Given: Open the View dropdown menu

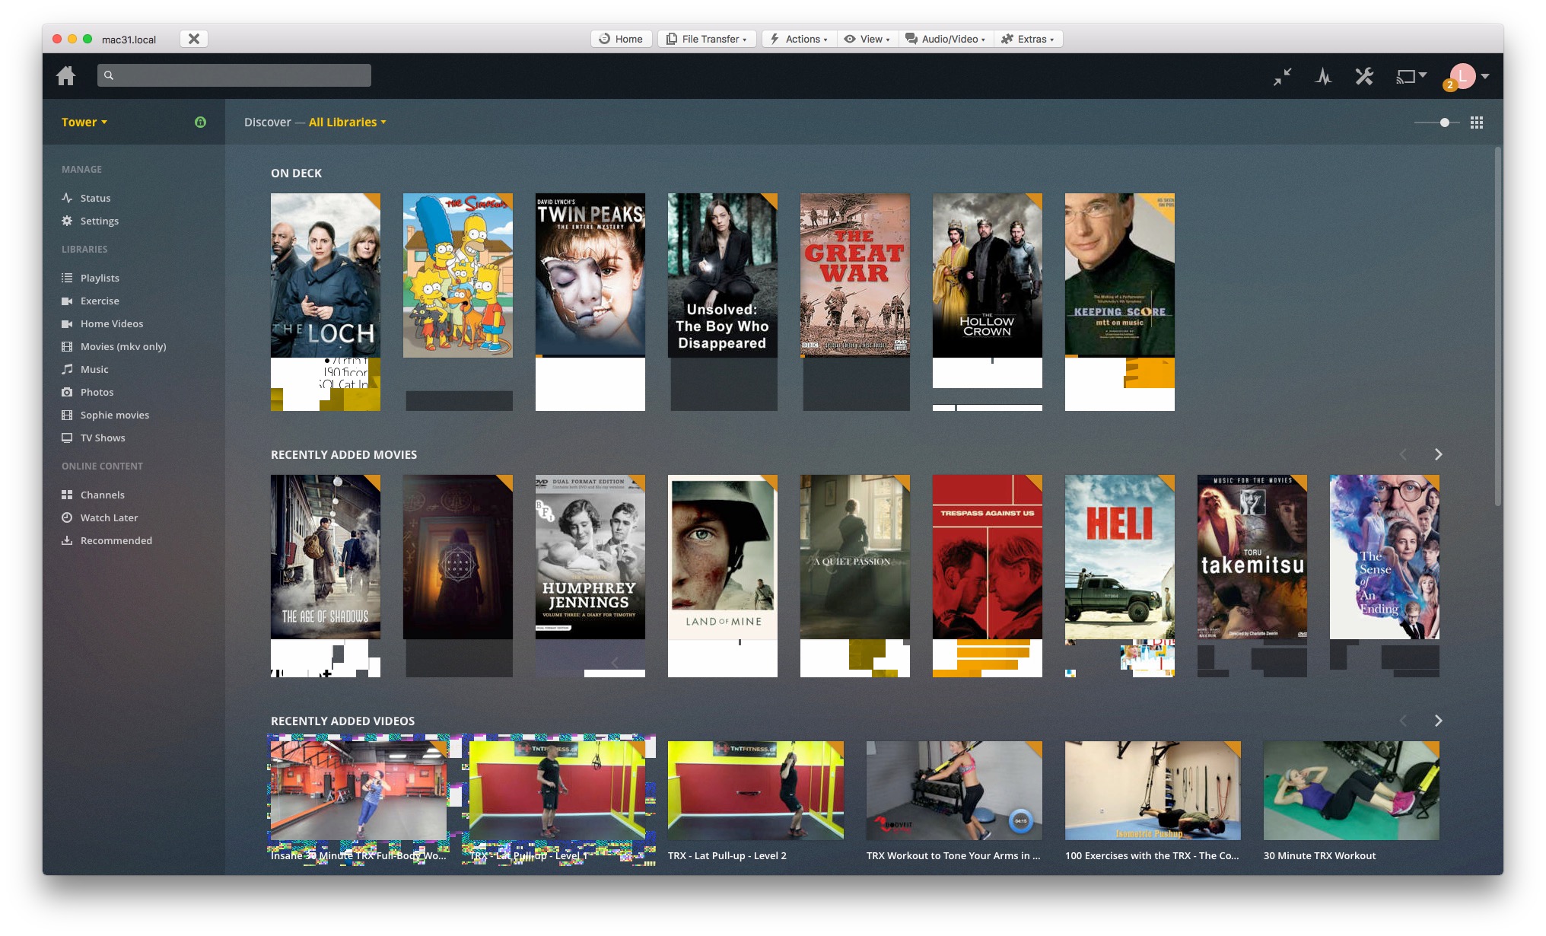Looking at the screenshot, I should click(x=867, y=39).
